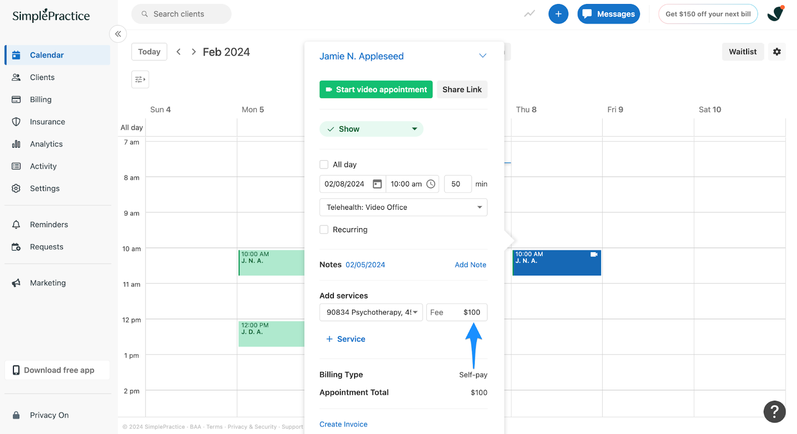This screenshot has height=434, width=797.
Task: Toggle Privacy On in the sidebar
Action: (x=49, y=415)
